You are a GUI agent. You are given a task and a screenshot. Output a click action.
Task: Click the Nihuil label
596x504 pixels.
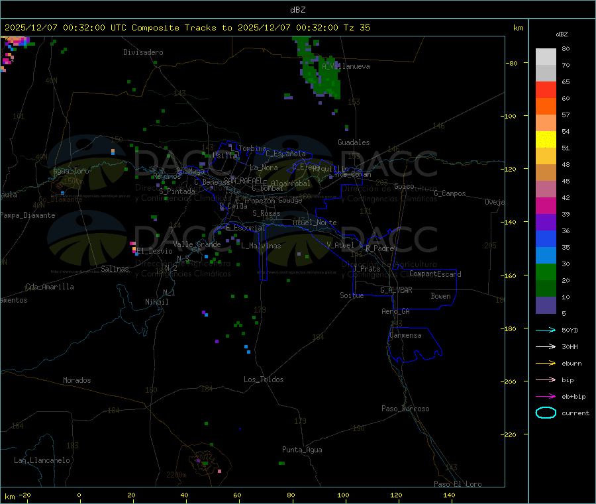(156, 302)
